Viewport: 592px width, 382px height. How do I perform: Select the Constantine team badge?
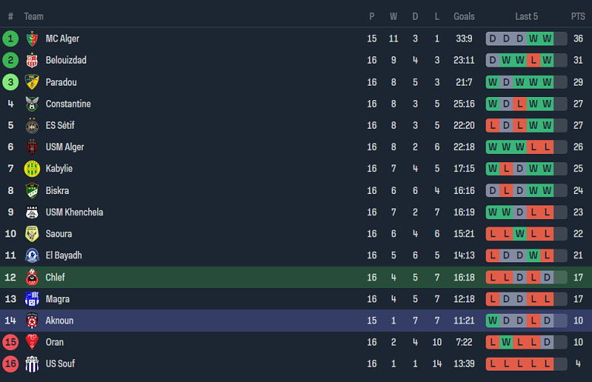click(x=32, y=104)
